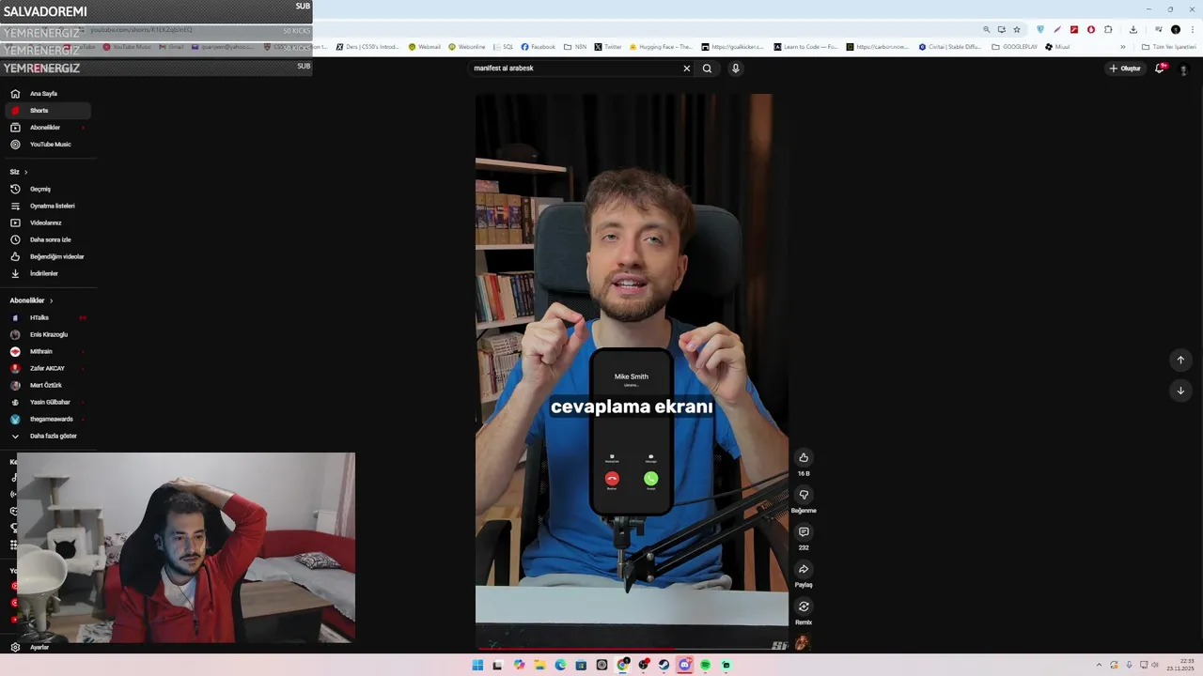Like the Short with thumbs up
The height and width of the screenshot is (676, 1203).
point(804,458)
